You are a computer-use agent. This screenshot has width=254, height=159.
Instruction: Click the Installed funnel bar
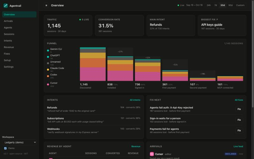tap(120, 69)
